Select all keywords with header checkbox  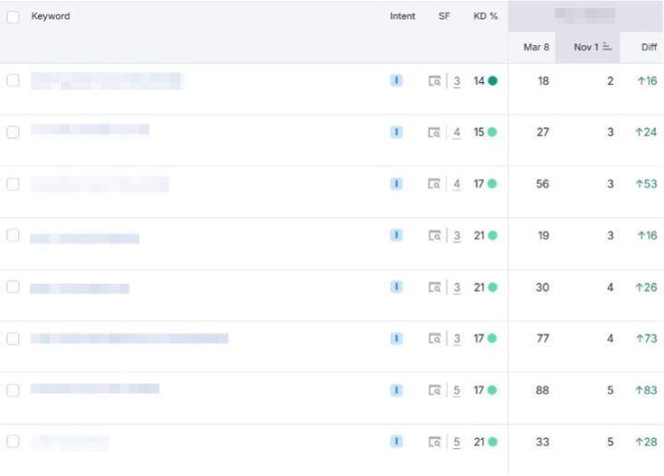click(13, 18)
